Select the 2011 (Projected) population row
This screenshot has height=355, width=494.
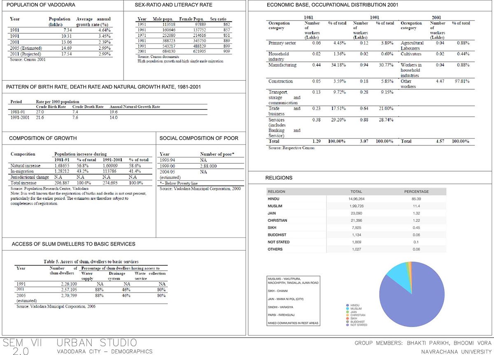tap(62, 54)
